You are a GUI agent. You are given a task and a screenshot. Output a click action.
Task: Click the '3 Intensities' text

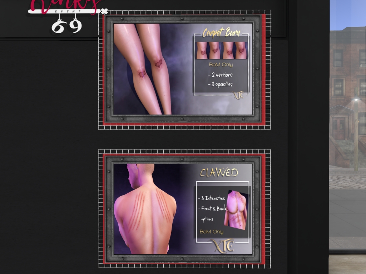(212, 198)
